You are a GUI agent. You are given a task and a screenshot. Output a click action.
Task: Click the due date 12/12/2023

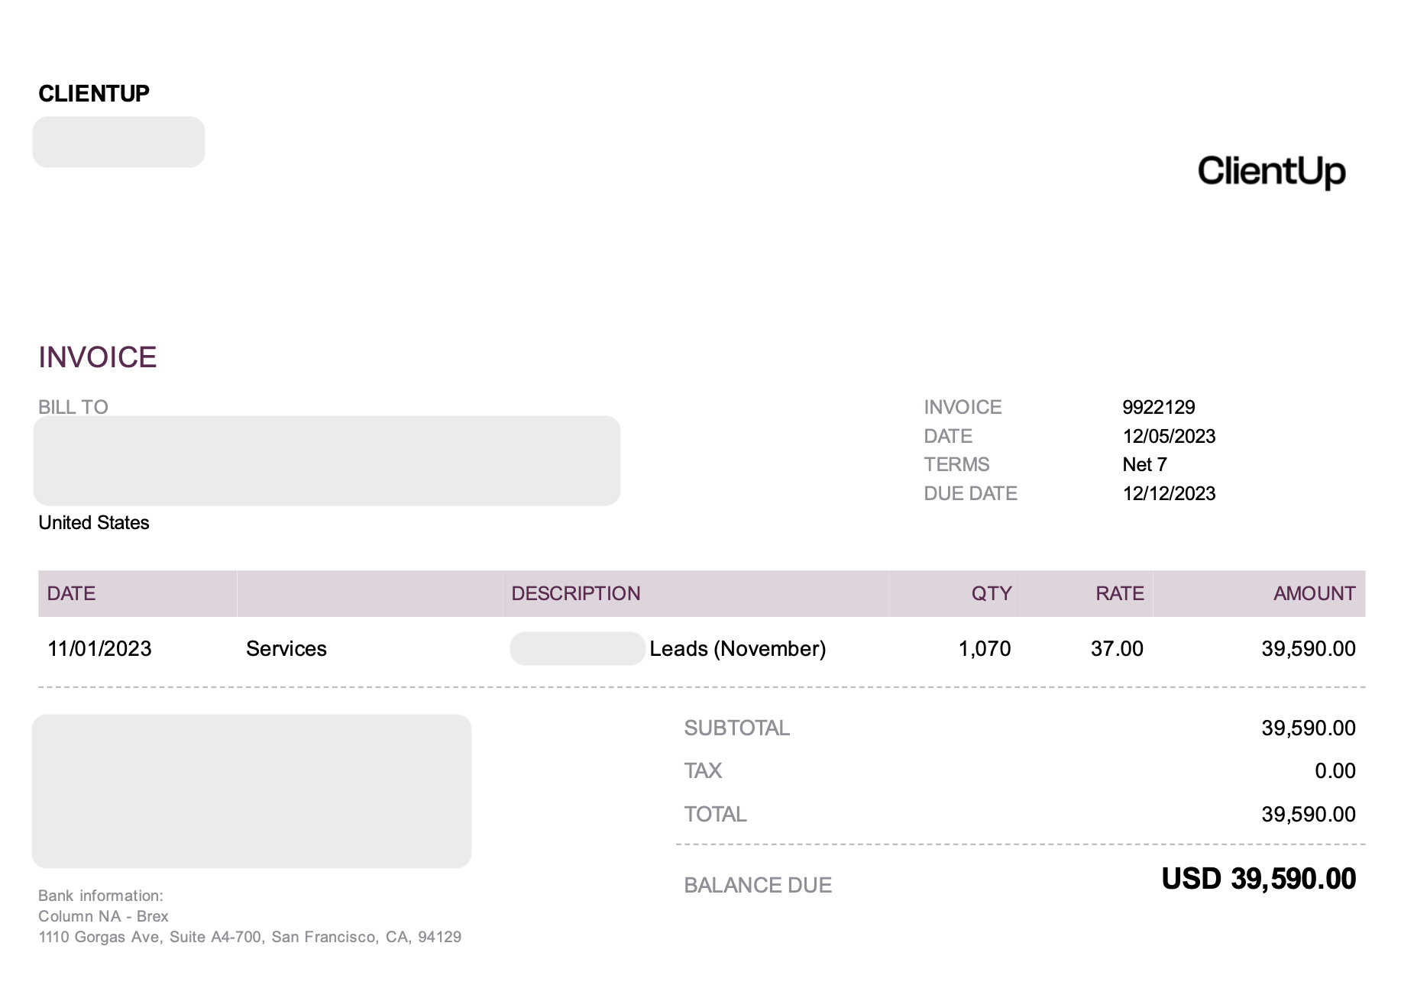(1168, 493)
